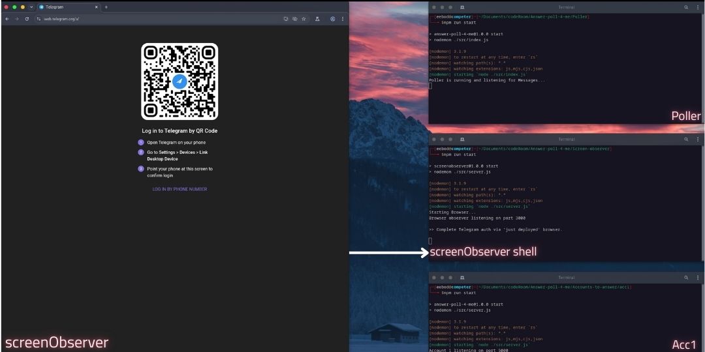Screen dimensions: 705x352
Task: Open a new browser tab
Action: coord(106,7)
